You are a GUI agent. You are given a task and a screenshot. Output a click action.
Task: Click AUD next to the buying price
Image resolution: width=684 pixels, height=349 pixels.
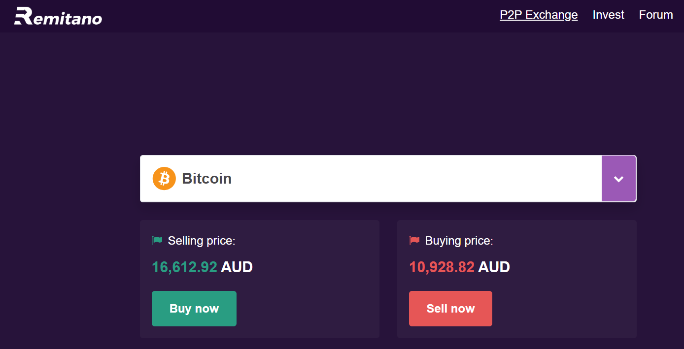(494, 267)
